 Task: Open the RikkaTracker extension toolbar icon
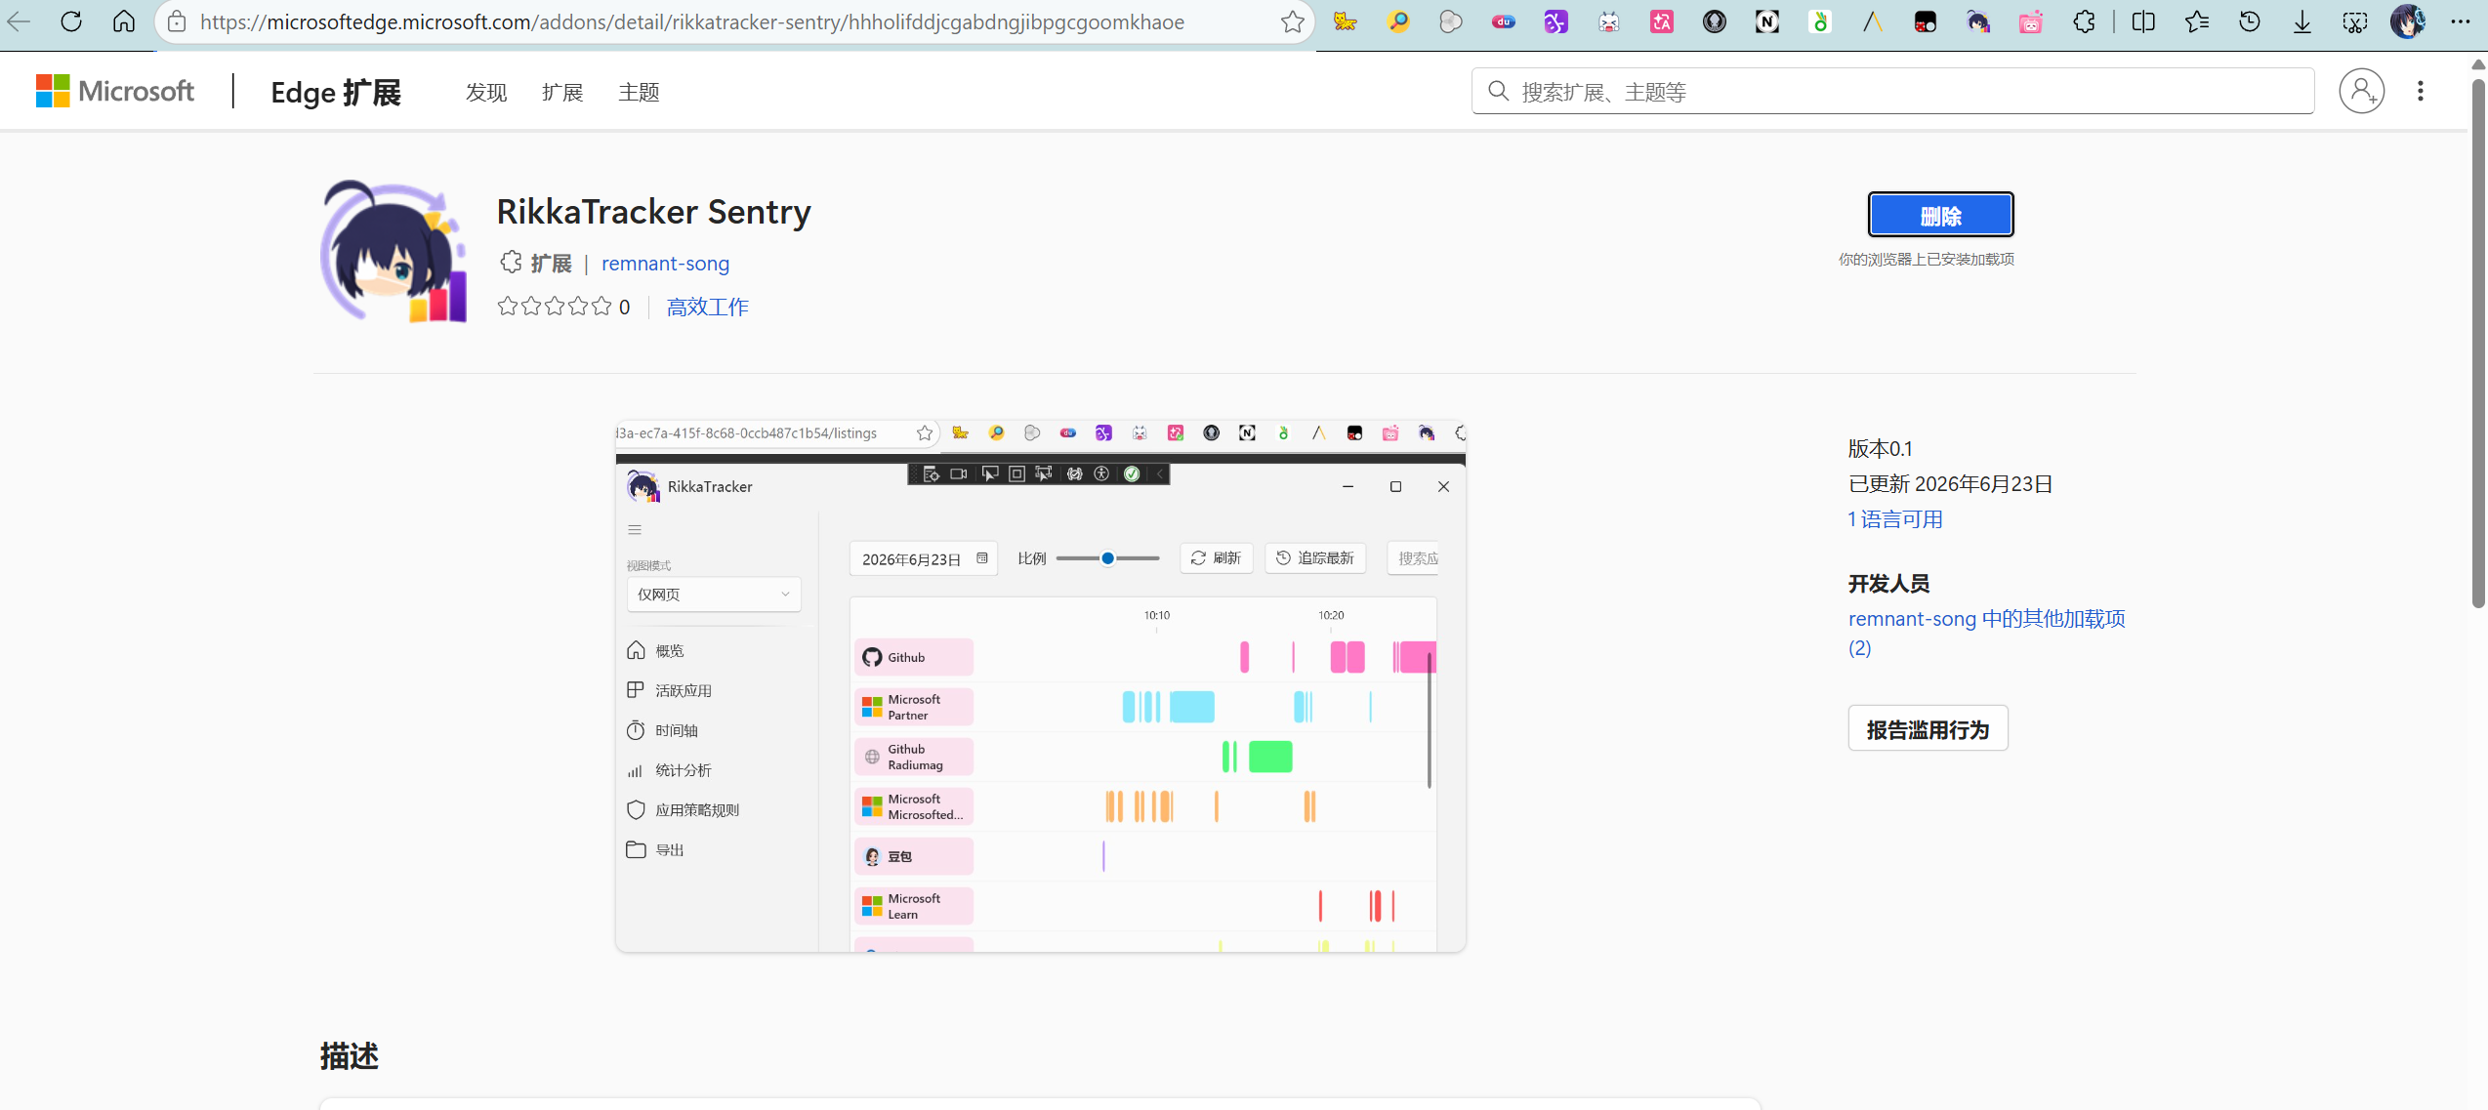pyautogui.click(x=1978, y=21)
